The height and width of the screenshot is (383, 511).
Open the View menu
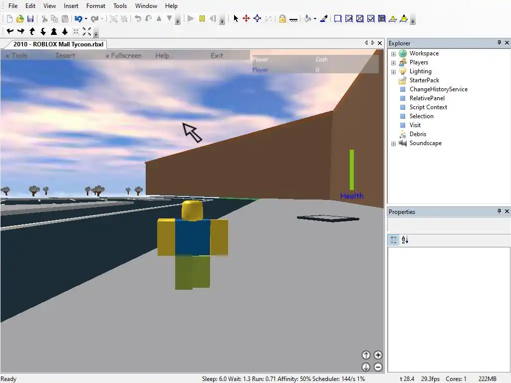click(49, 6)
